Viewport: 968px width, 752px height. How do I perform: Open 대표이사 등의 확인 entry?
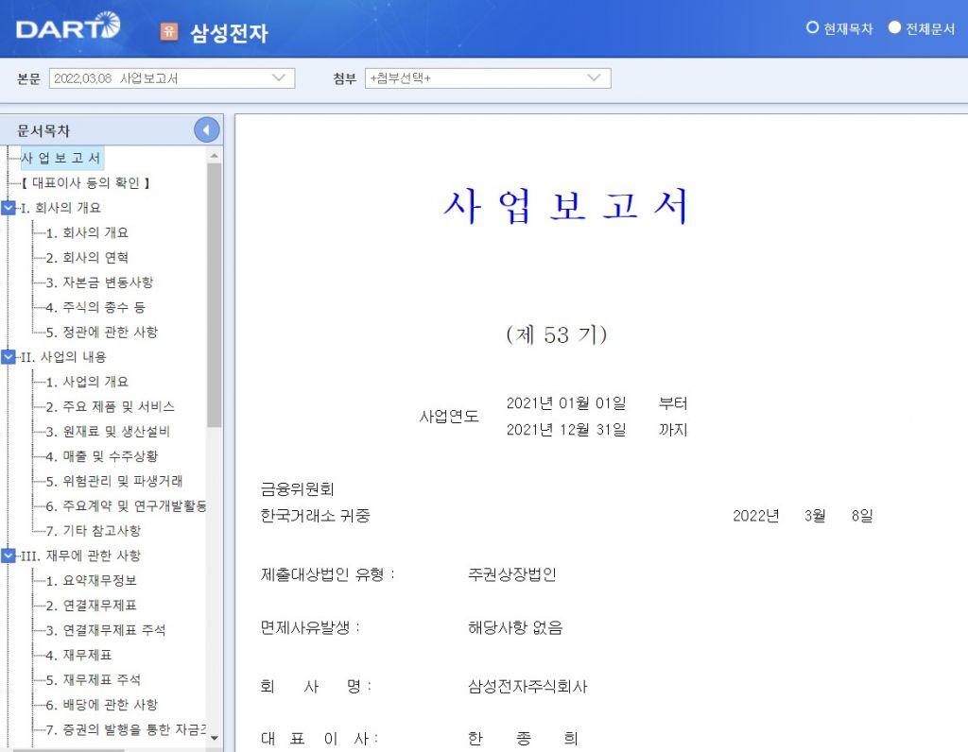click(85, 183)
